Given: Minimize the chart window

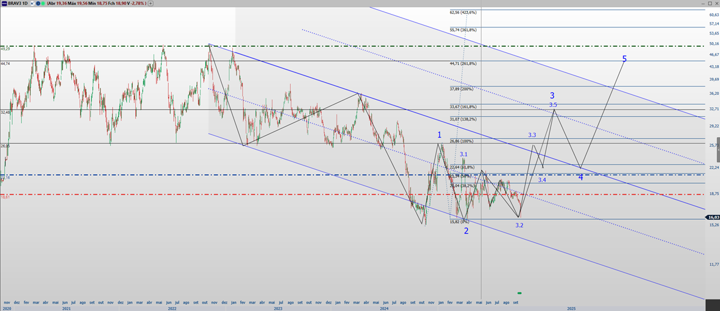Looking at the screenshot, I should coord(702,3).
